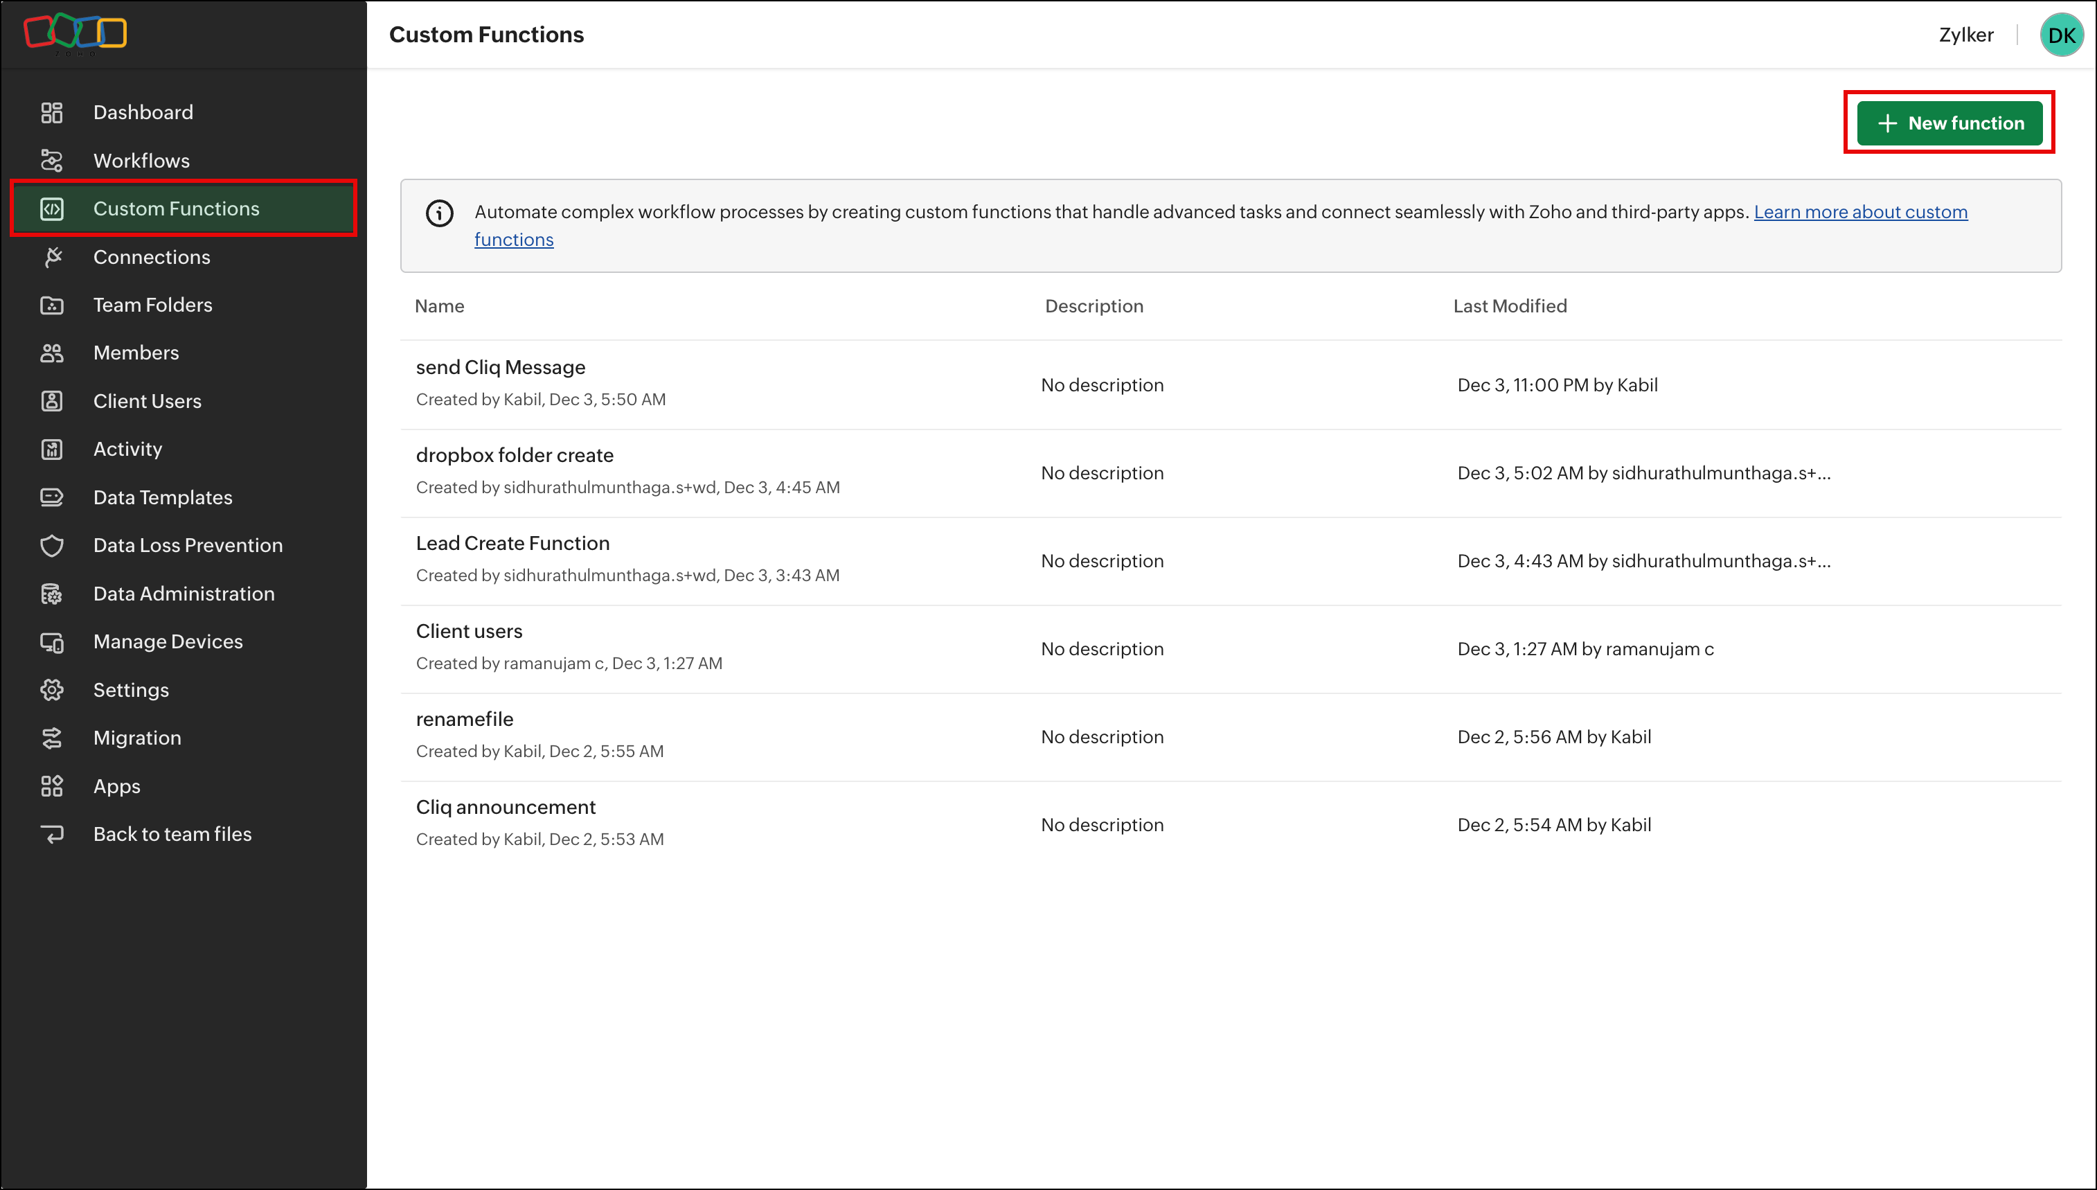The width and height of the screenshot is (2097, 1190).
Task: Open Migration from the sidebar
Action: click(x=136, y=737)
